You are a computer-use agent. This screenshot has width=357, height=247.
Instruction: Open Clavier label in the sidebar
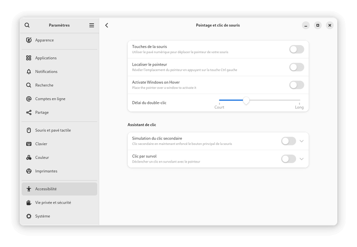41,144
